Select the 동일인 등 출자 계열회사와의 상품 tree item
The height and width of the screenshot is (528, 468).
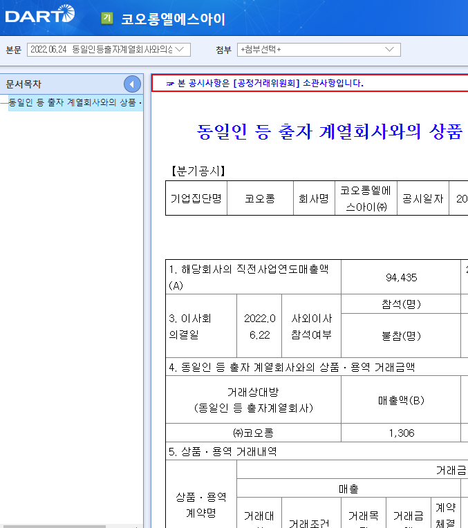pos(75,102)
